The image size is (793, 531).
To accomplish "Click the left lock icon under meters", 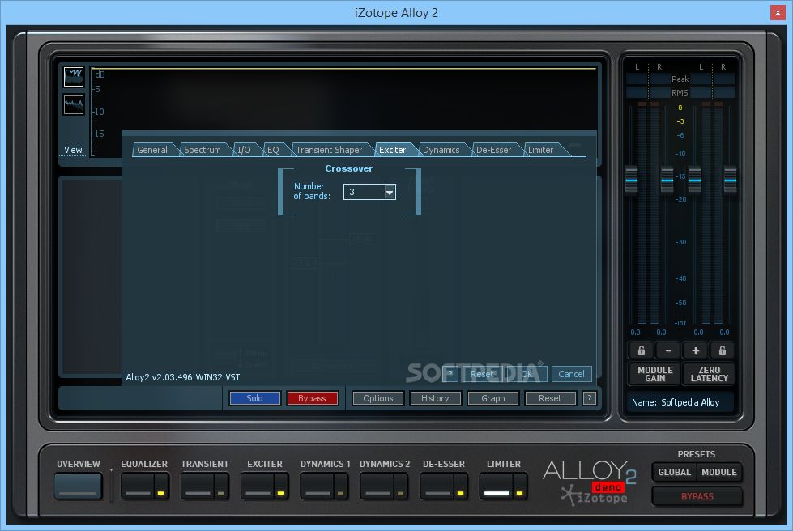I will click(641, 350).
